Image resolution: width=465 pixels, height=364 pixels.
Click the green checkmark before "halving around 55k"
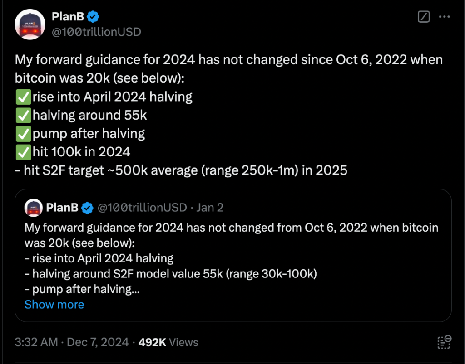[x=23, y=116]
